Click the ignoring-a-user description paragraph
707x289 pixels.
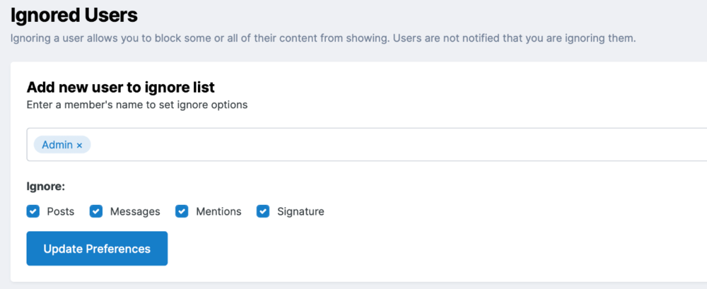click(x=323, y=37)
